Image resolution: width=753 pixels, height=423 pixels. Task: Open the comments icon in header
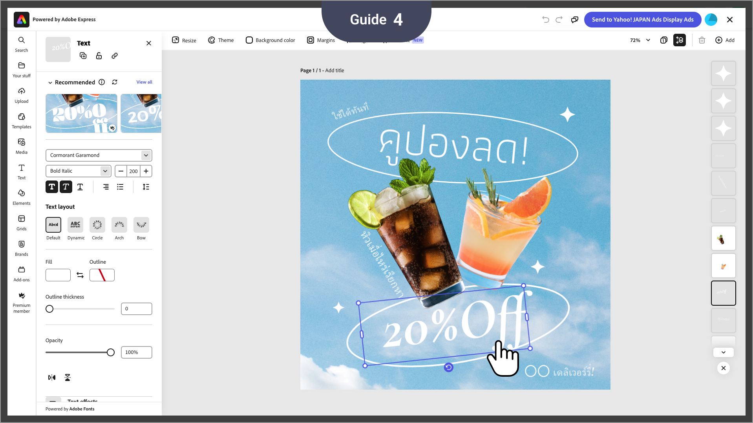point(575,20)
